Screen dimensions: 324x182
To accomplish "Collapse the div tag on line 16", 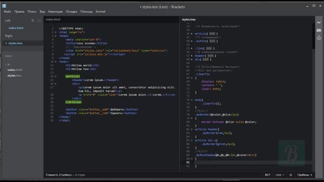I will coord(56,84).
